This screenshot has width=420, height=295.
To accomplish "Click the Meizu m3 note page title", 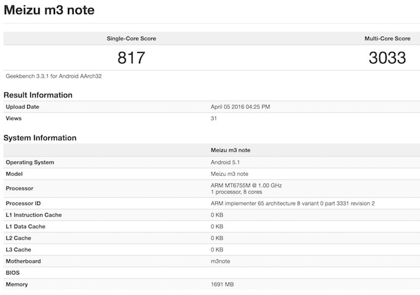I will point(49,10).
